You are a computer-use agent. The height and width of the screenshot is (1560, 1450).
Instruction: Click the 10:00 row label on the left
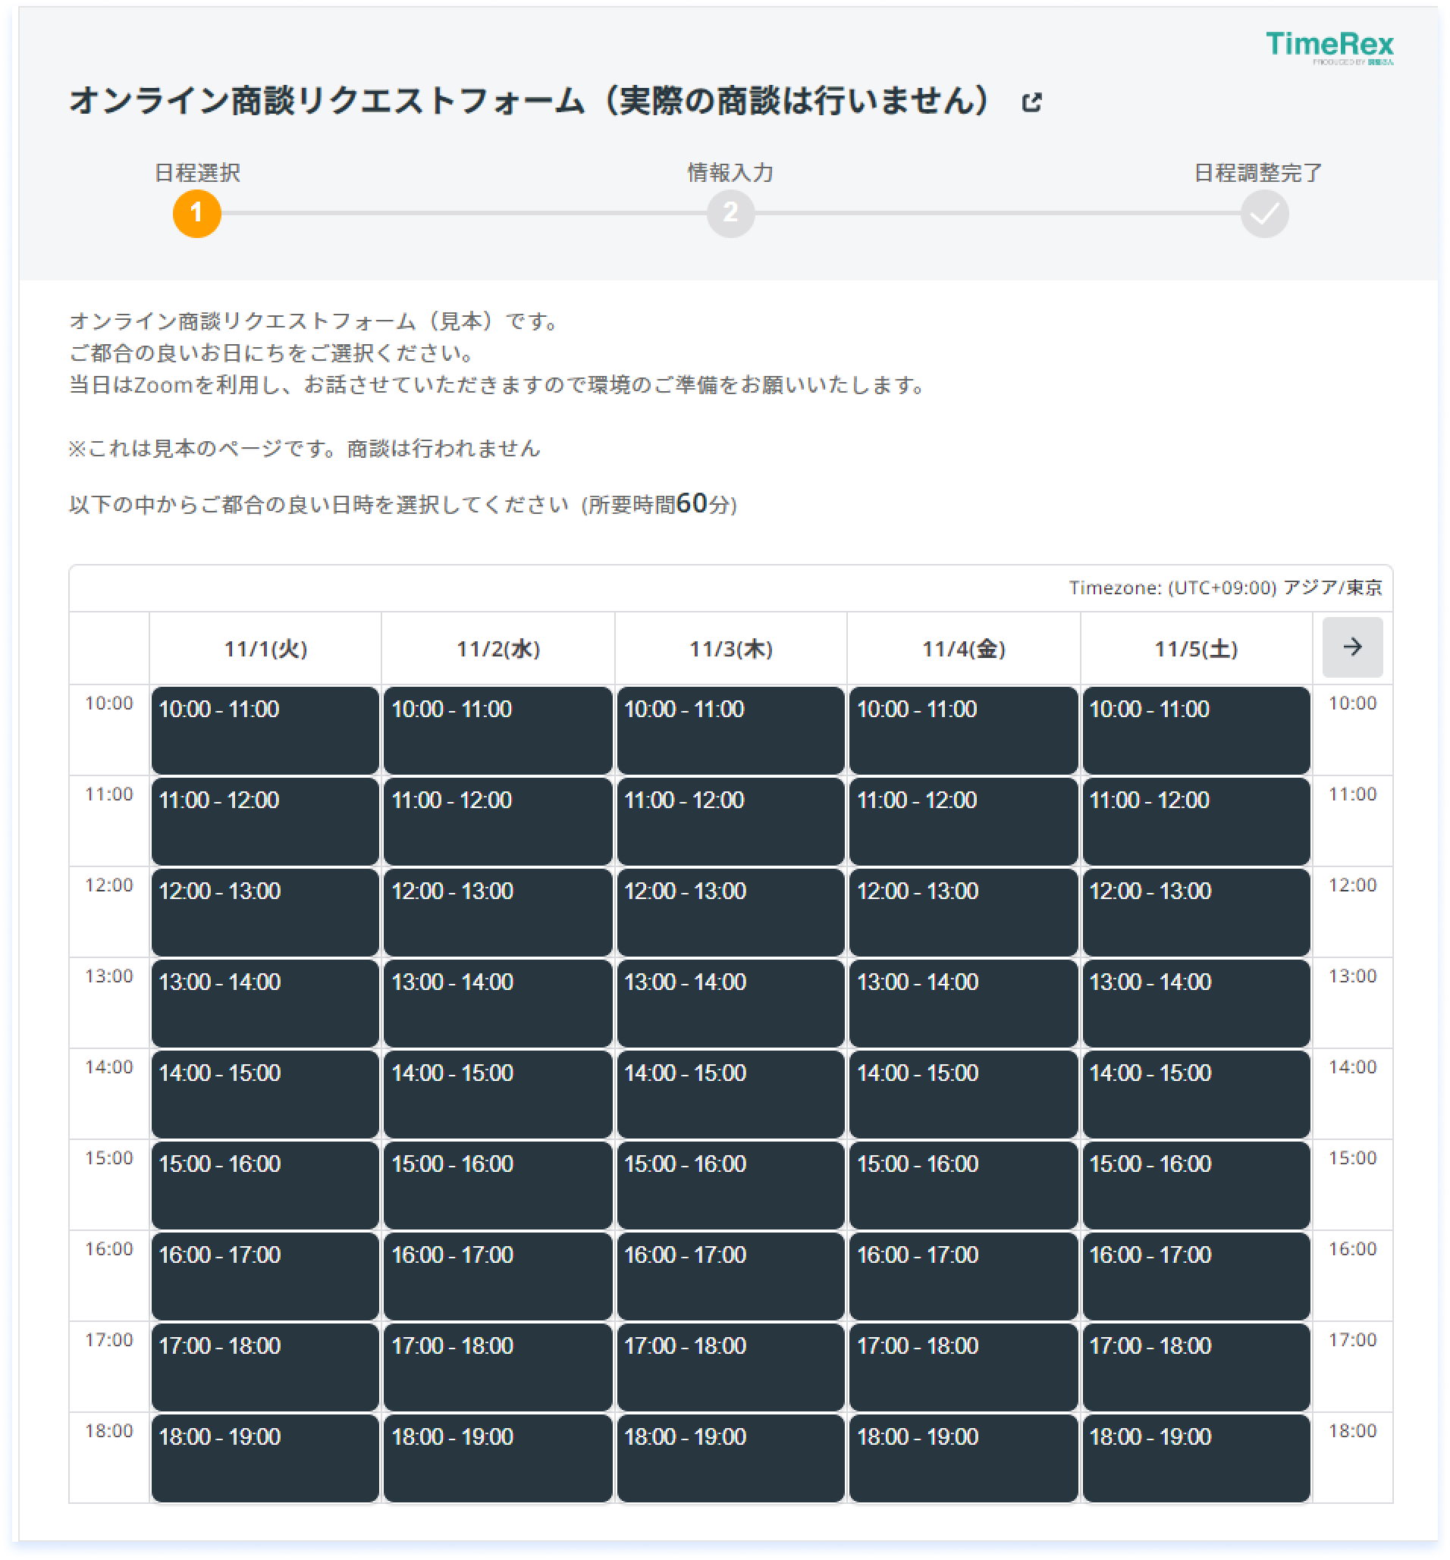coord(109,703)
